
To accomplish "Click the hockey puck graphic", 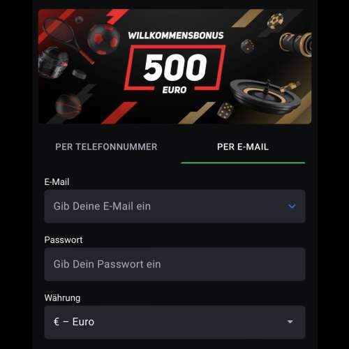I will [x=79, y=74].
